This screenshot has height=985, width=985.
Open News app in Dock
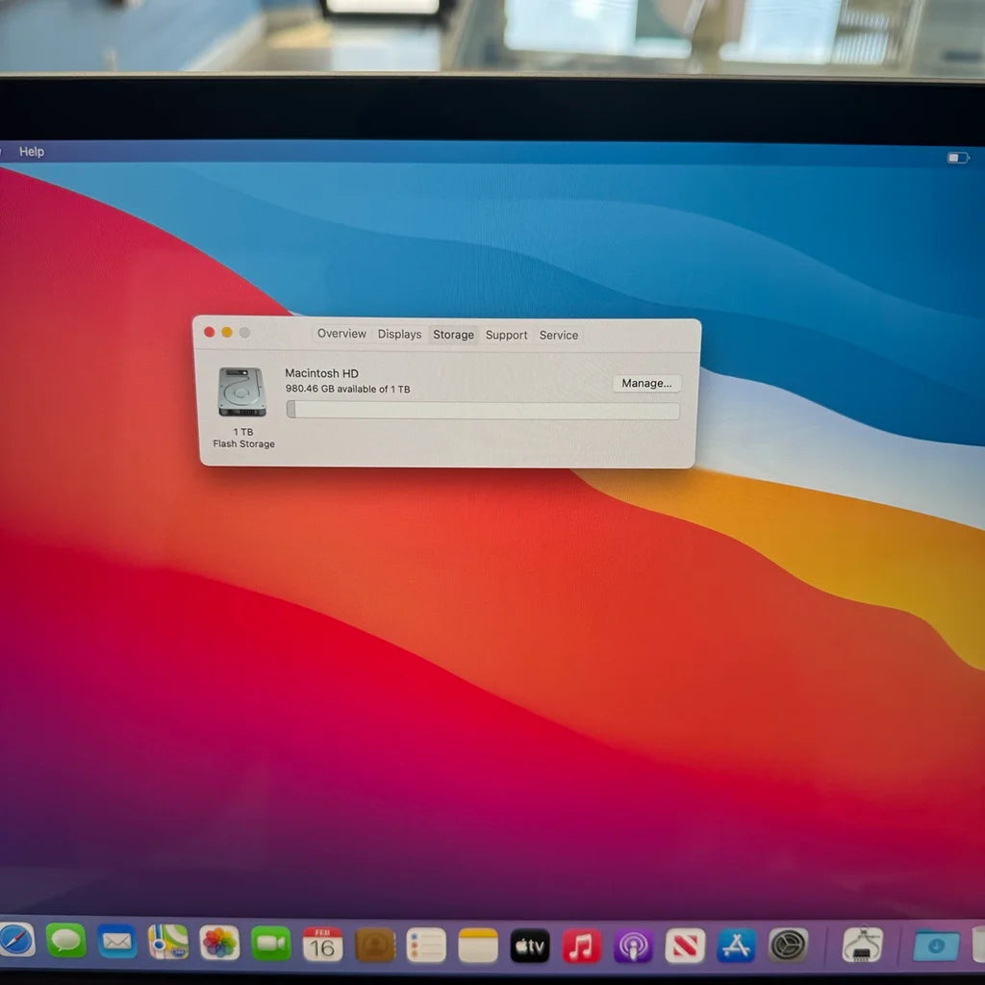pyautogui.click(x=685, y=947)
